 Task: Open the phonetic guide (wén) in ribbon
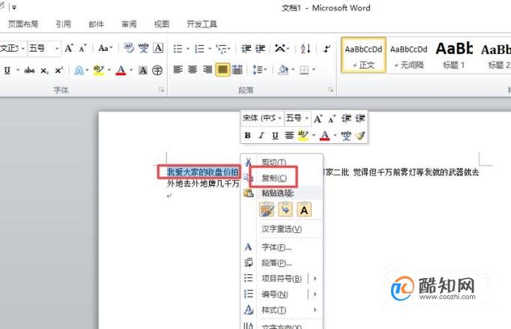pyautogui.click(x=143, y=48)
